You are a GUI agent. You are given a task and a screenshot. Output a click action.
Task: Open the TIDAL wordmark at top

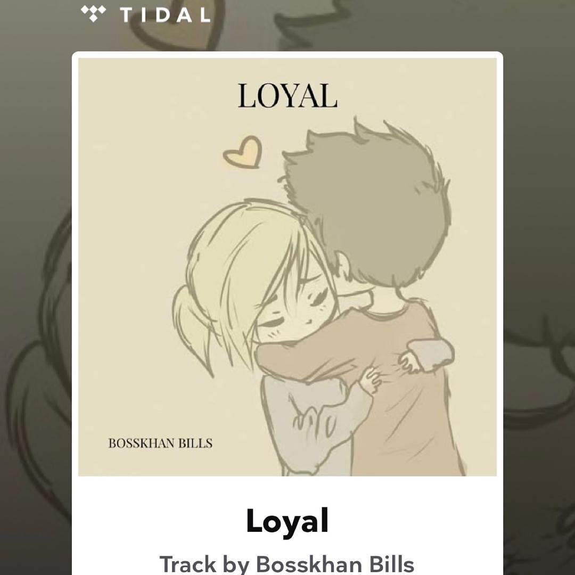(x=165, y=15)
